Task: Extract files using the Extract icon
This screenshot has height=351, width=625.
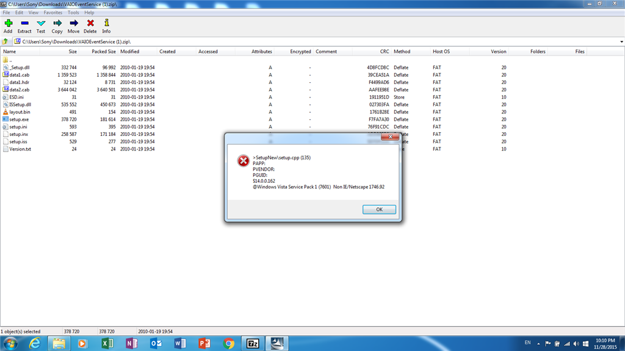Action: point(24,26)
